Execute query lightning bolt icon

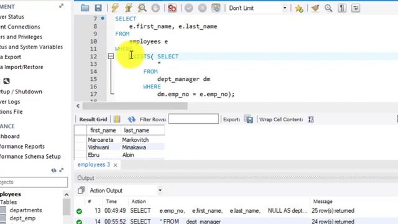tap(115, 8)
